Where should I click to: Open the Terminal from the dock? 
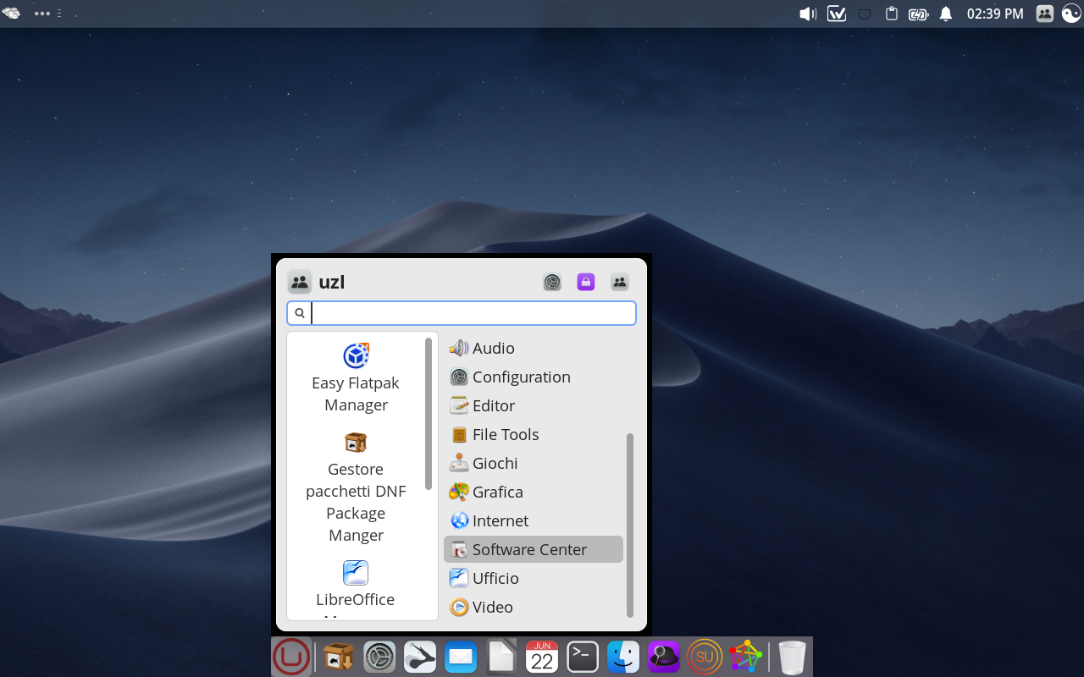click(x=583, y=657)
